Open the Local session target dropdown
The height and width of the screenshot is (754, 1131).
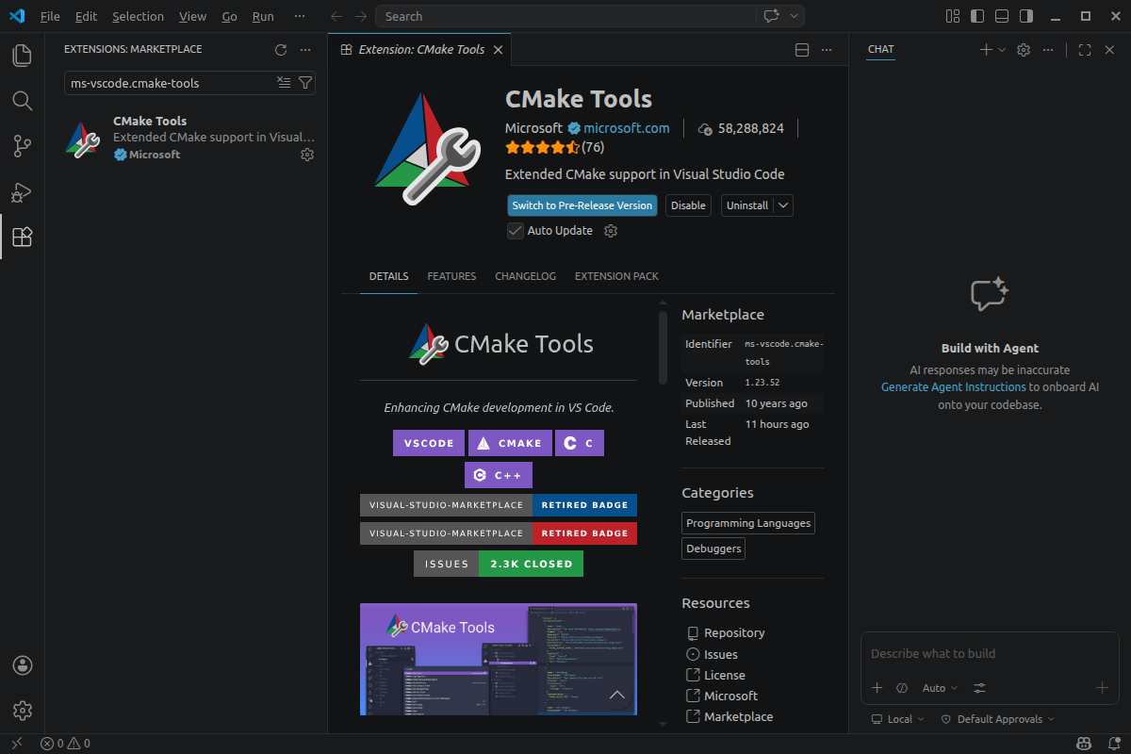[898, 719]
